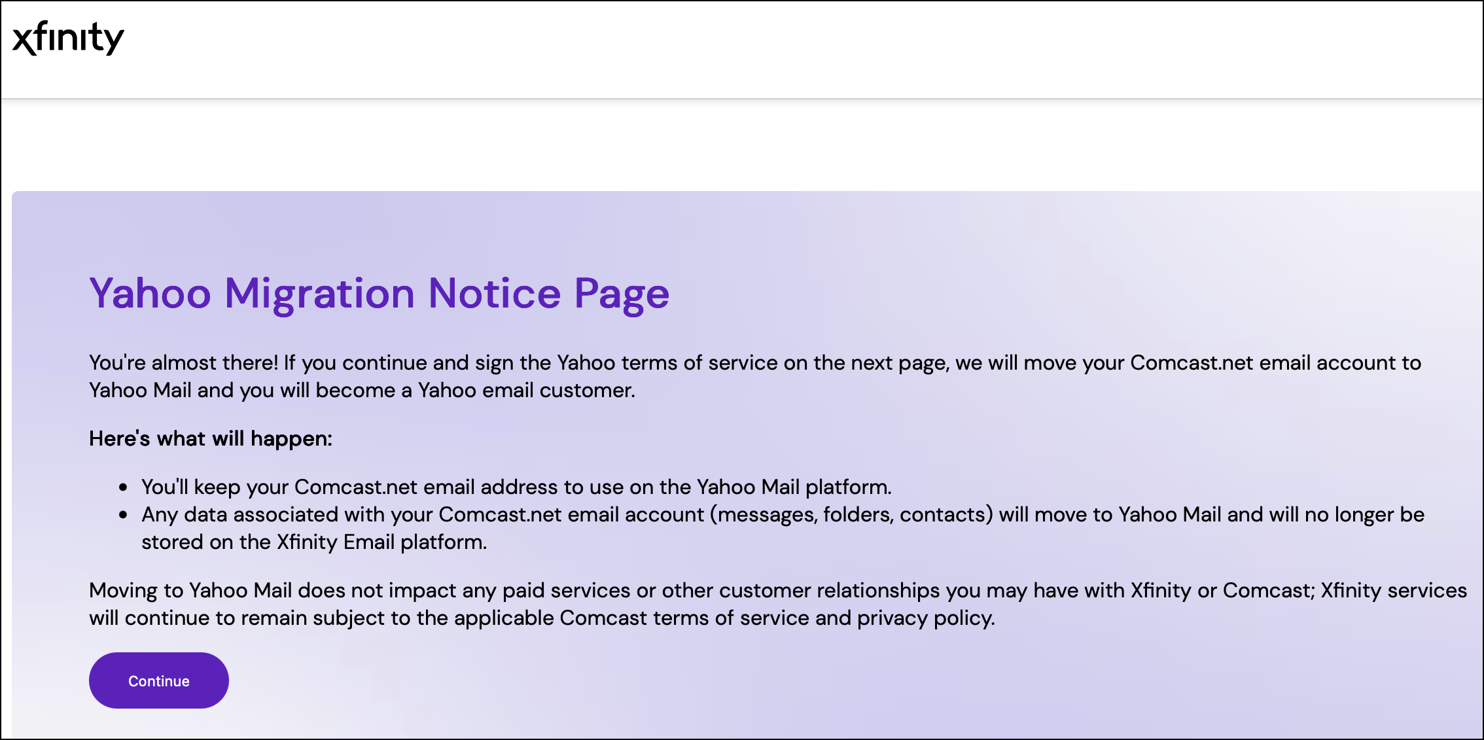
Task: Click the 'Here's what will happen:' subheading
Action: tap(211, 438)
